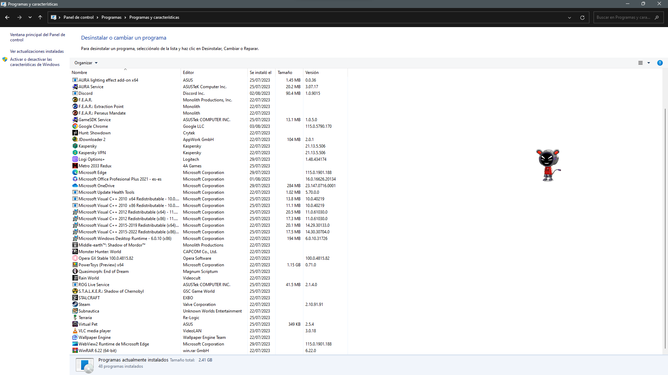Click the vertical scrollbar of program list
The image size is (668, 375).
665,228
